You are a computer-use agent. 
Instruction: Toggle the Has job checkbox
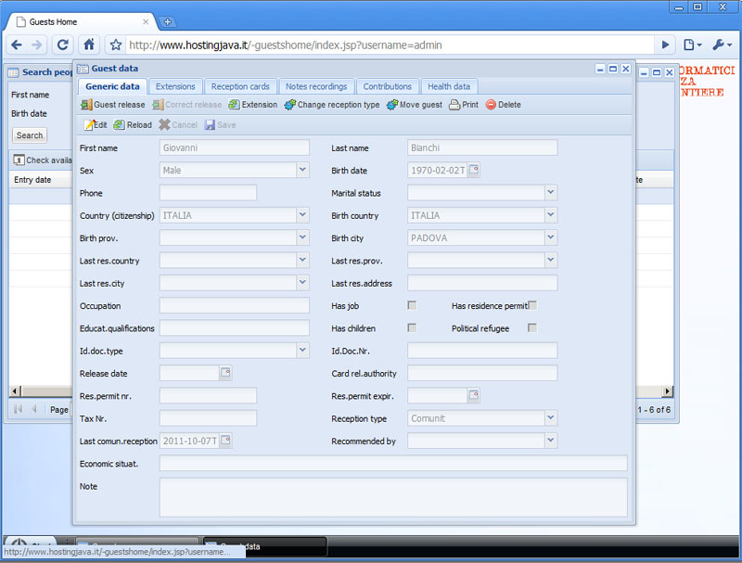[x=412, y=305]
